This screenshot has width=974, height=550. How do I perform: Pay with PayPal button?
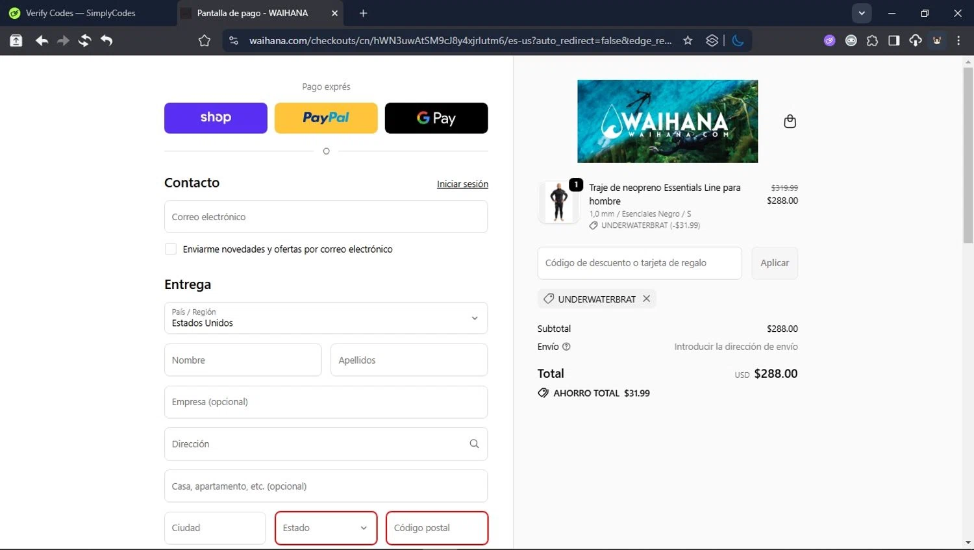coord(326,118)
